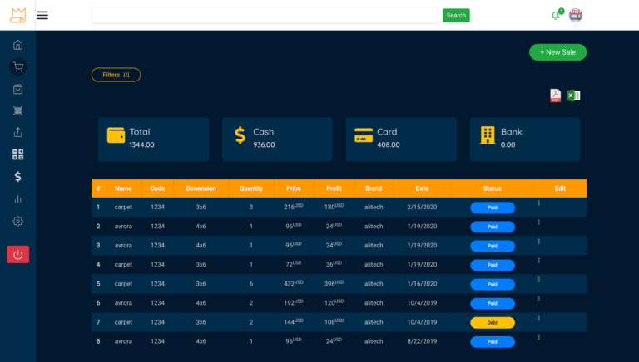Screen dimensions: 639x362
Task: Click the dollar sign sidebar icon
Action: pyautogui.click(x=17, y=177)
